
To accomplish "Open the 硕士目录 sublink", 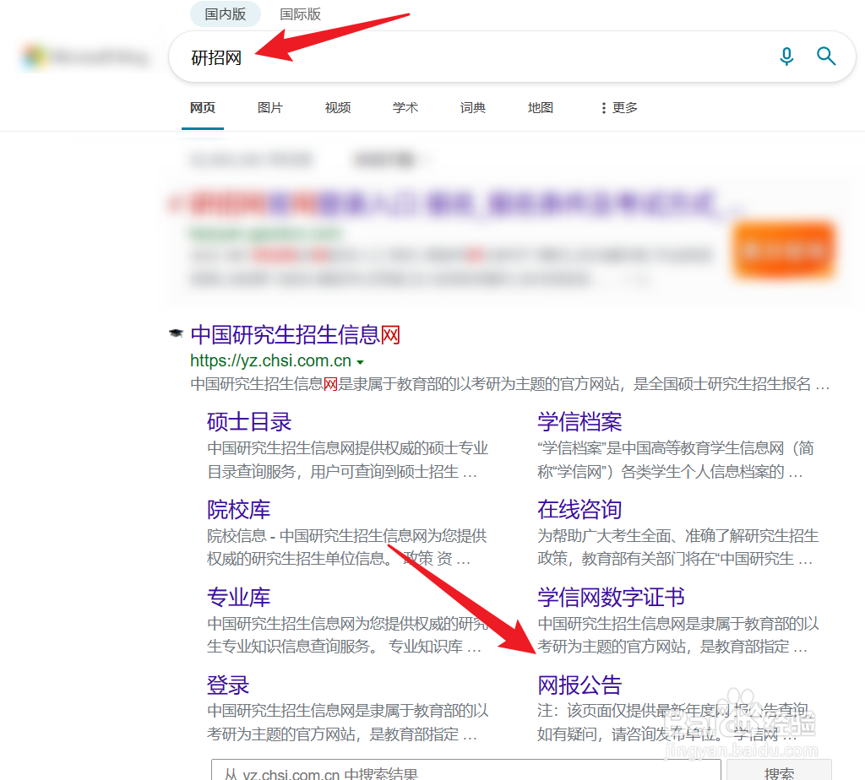I will (x=249, y=422).
